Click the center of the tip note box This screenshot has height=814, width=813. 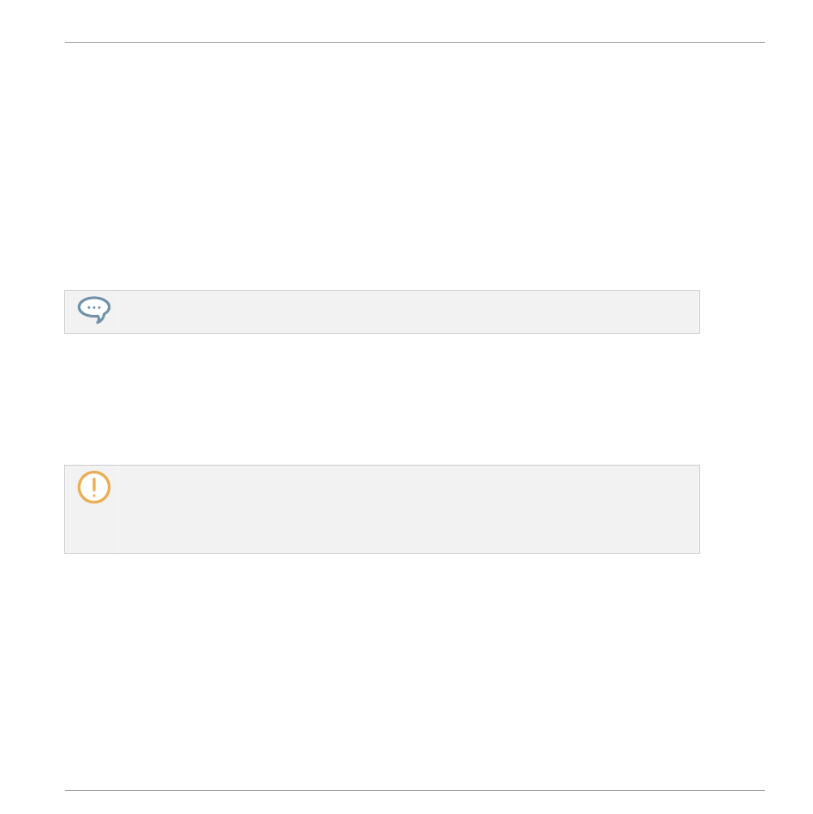pos(382,312)
